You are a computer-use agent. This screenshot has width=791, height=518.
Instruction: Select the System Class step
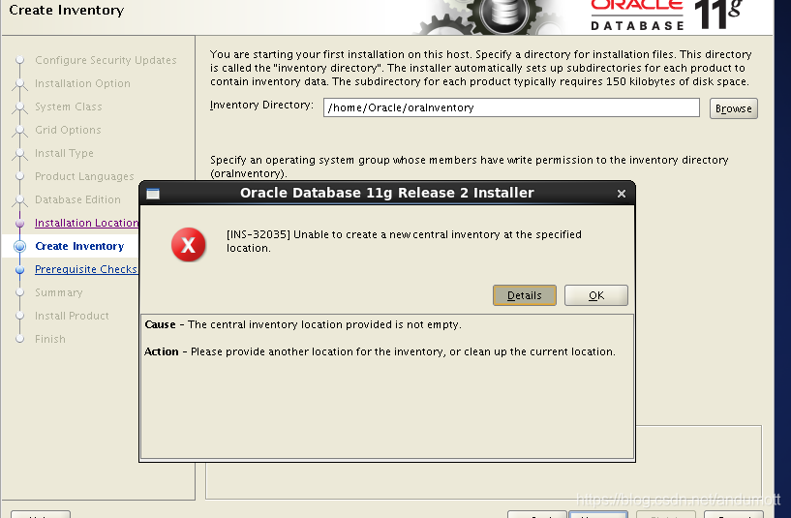click(68, 107)
